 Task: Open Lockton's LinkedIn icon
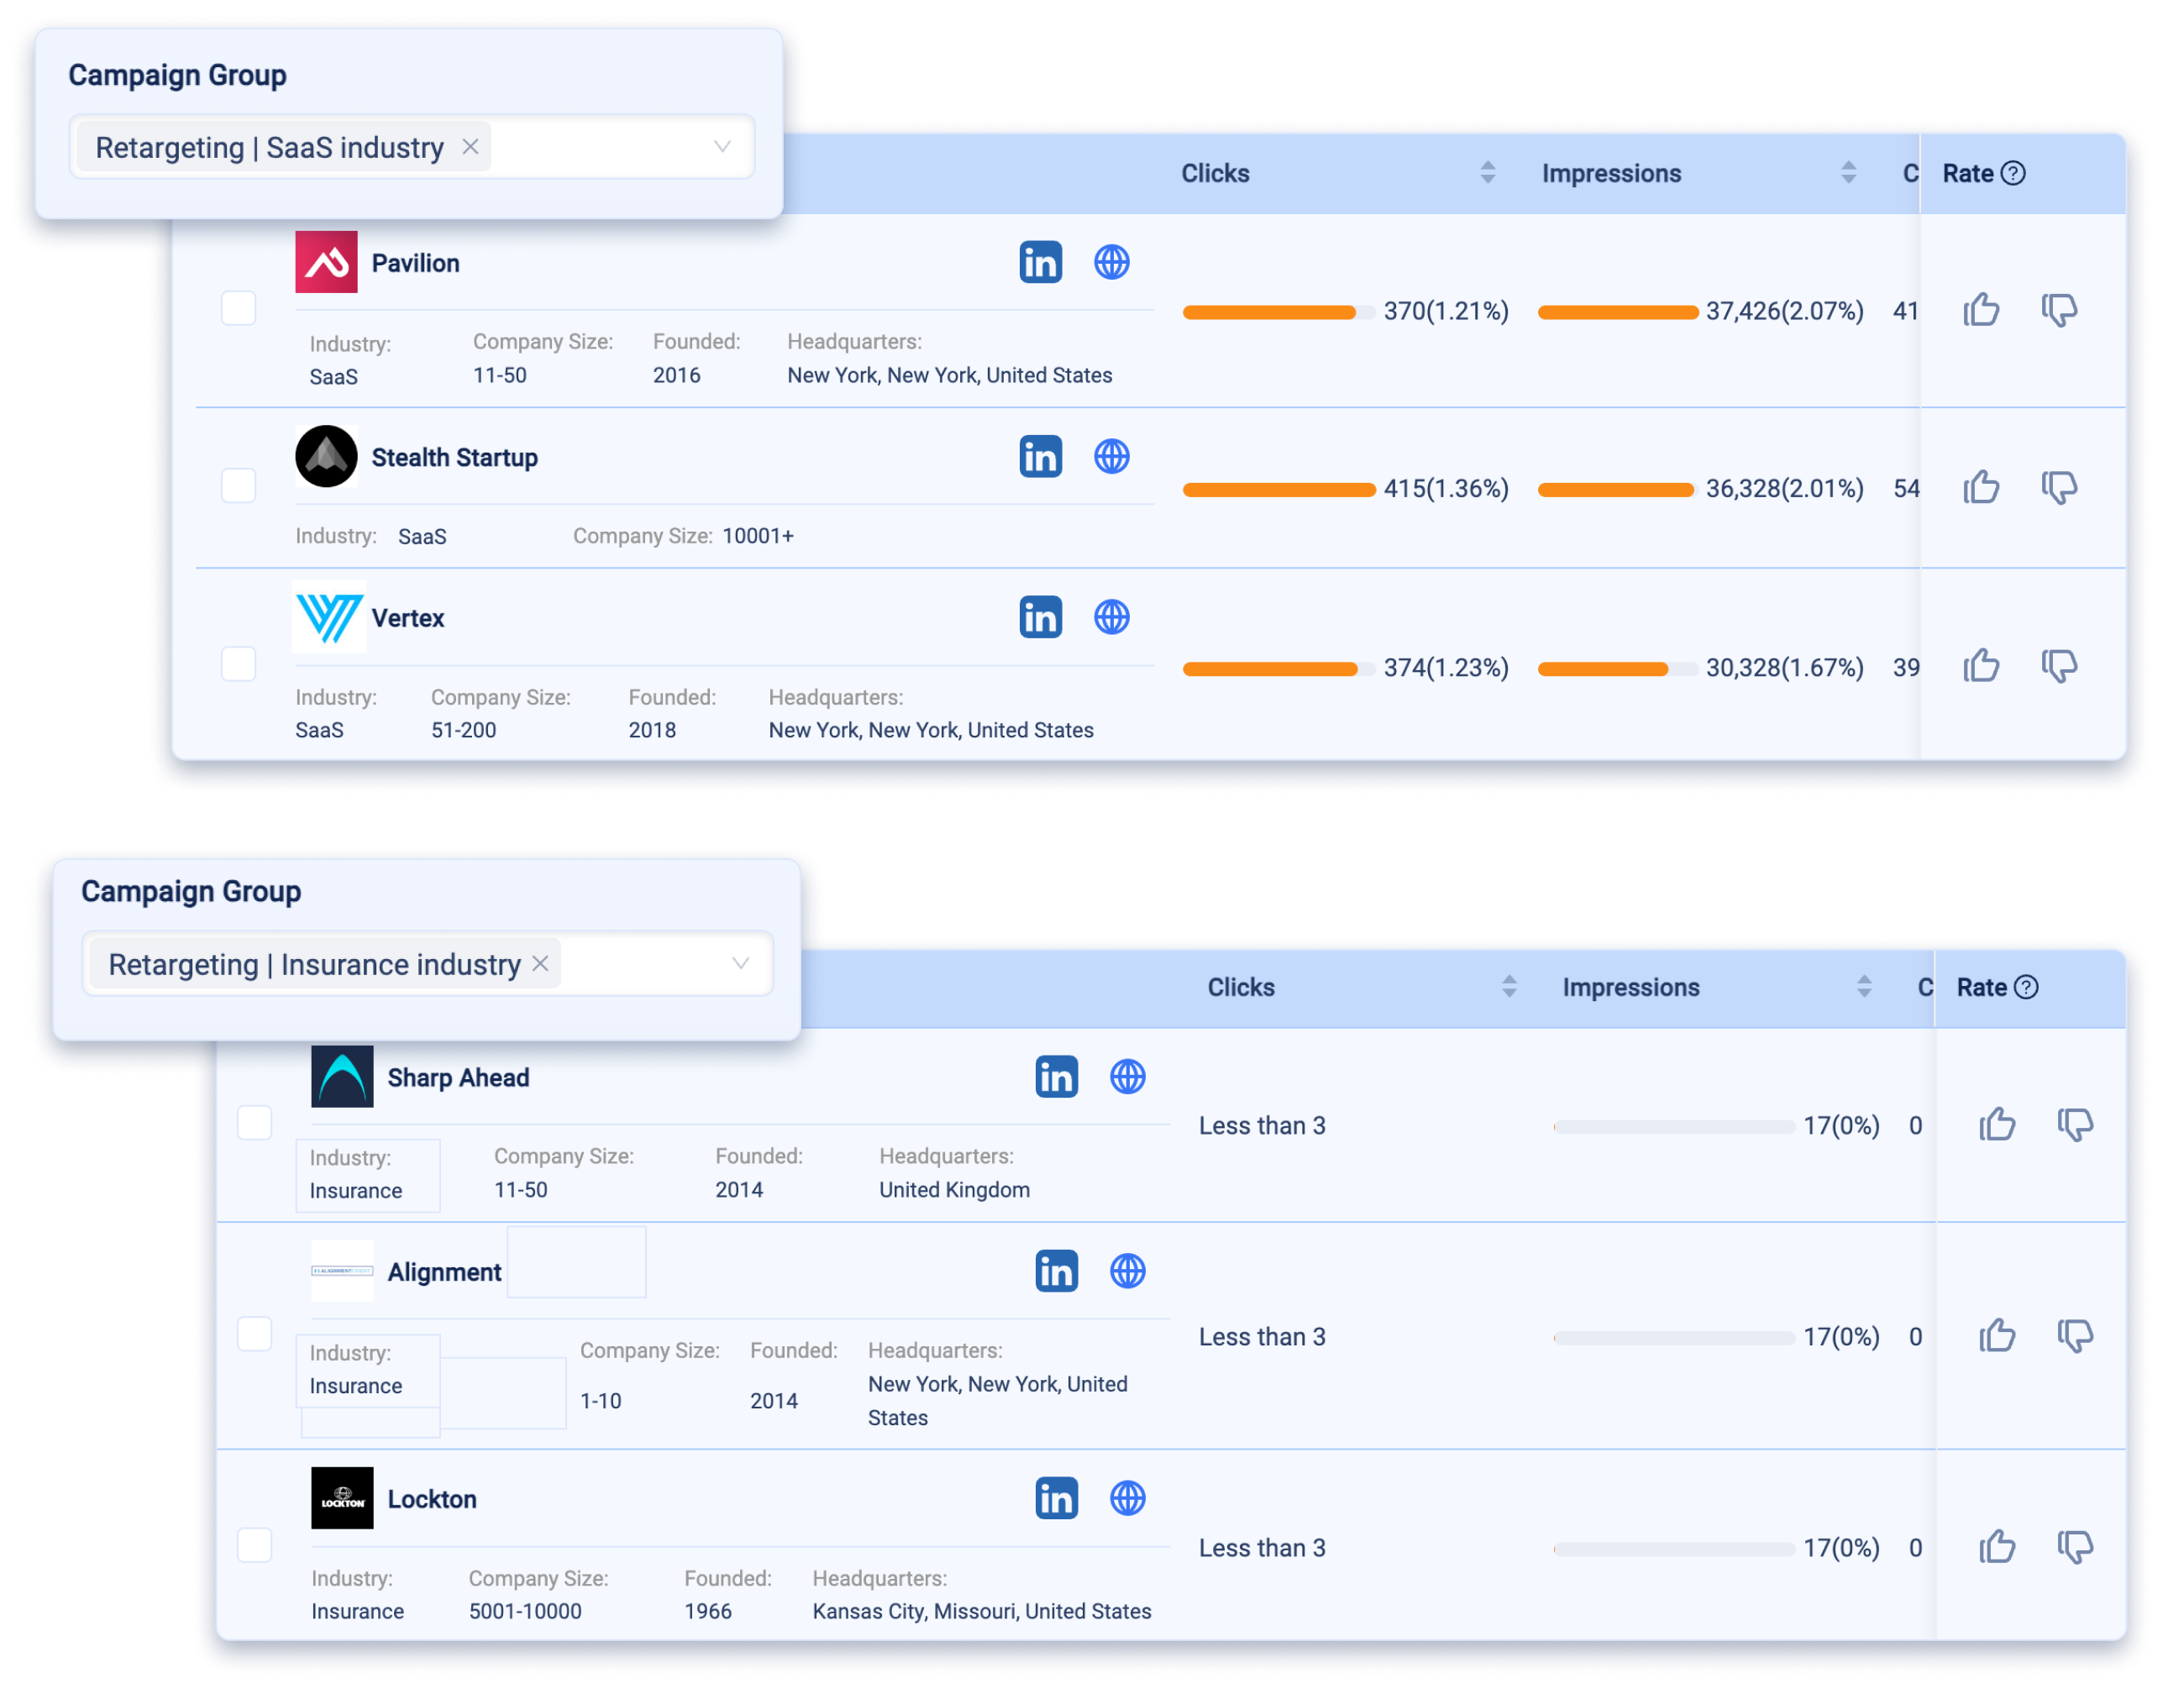click(1056, 1498)
